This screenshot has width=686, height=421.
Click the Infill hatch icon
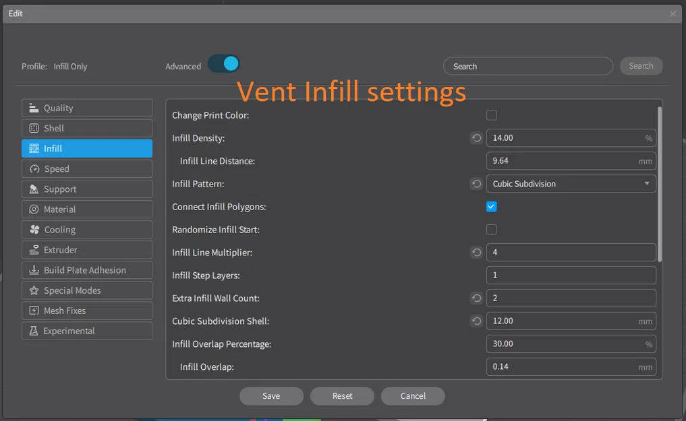point(34,148)
